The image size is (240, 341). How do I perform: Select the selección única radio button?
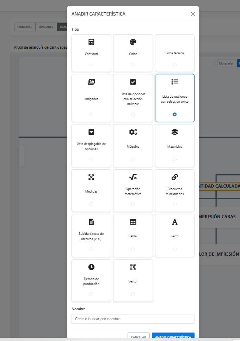pos(175,114)
